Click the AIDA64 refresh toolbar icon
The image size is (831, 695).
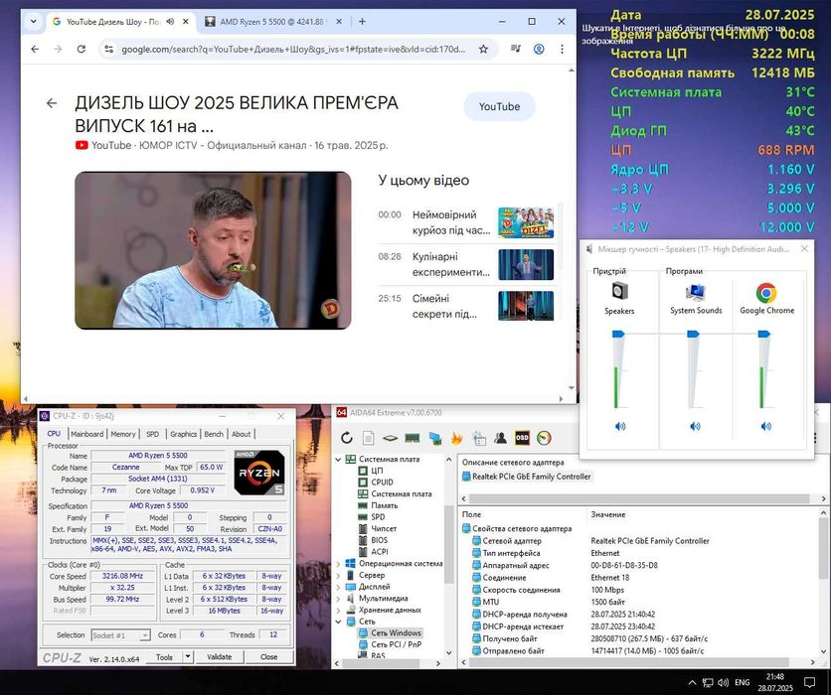(x=347, y=438)
